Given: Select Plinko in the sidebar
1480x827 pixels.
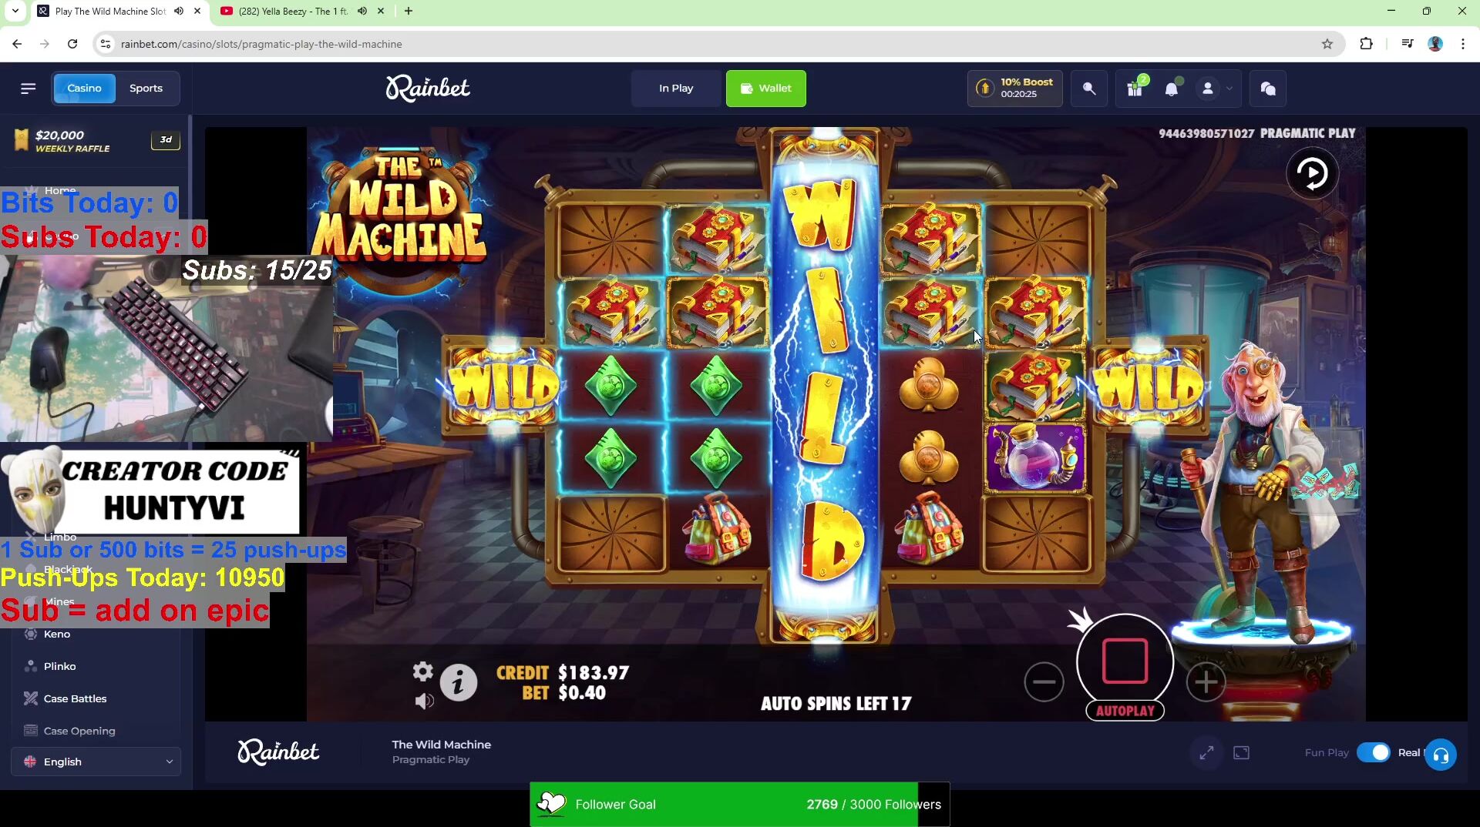Looking at the screenshot, I should [x=59, y=666].
